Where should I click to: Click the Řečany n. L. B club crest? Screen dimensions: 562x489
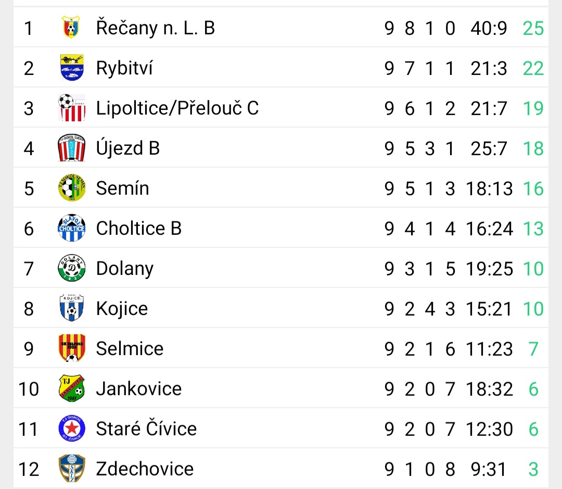click(x=71, y=28)
